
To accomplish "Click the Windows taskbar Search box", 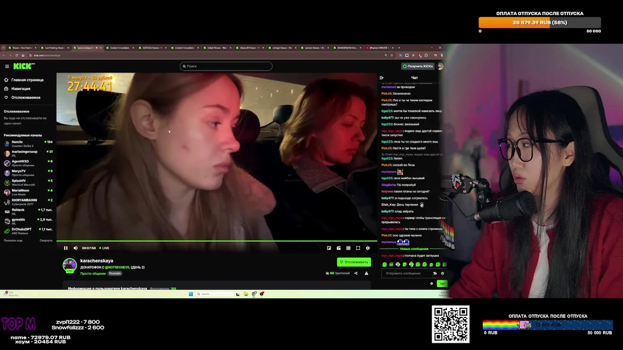I will pyautogui.click(x=214, y=294).
